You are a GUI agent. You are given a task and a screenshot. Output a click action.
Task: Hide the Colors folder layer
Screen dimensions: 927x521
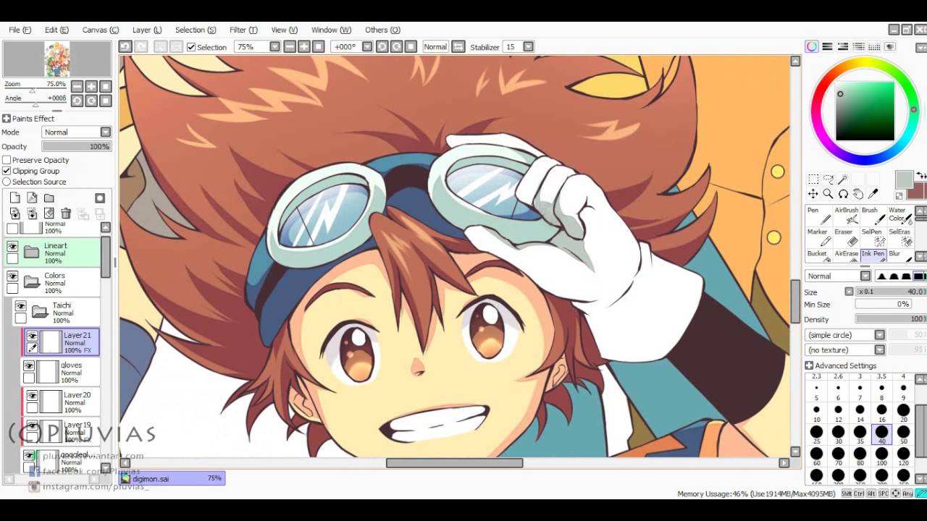(x=12, y=276)
